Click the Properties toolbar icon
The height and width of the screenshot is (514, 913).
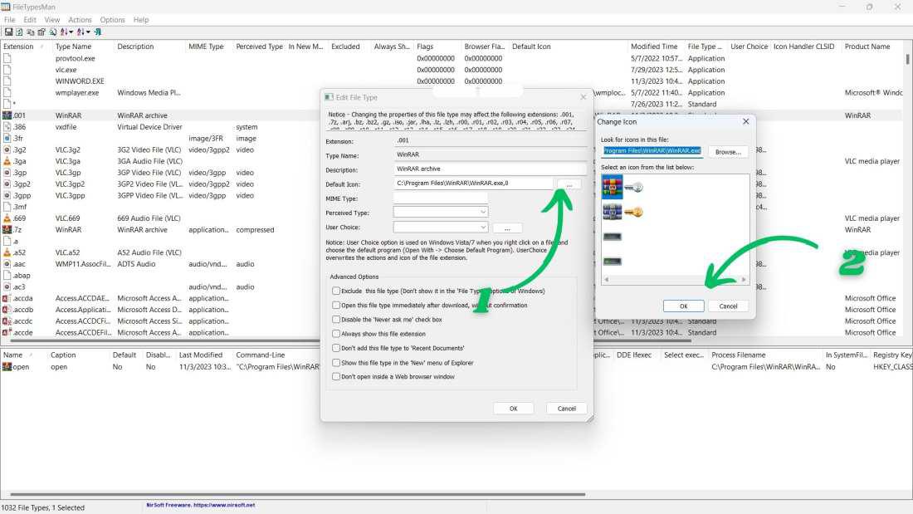41,32
